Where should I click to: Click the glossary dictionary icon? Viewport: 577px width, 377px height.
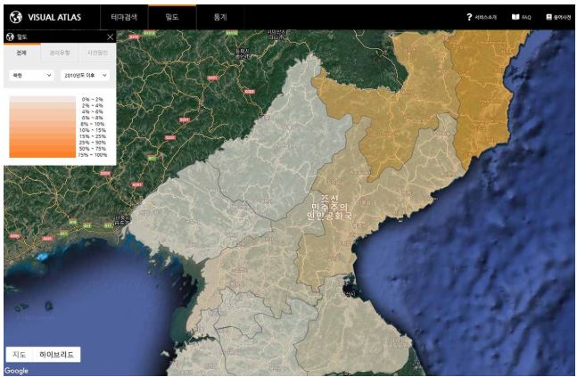click(x=548, y=17)
